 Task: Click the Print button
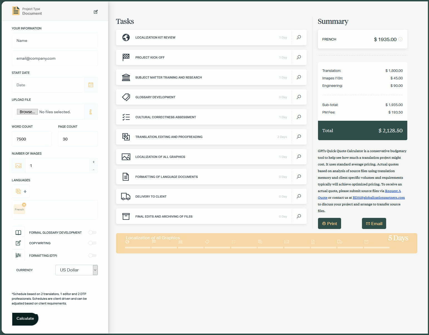(x=329, y=223)
